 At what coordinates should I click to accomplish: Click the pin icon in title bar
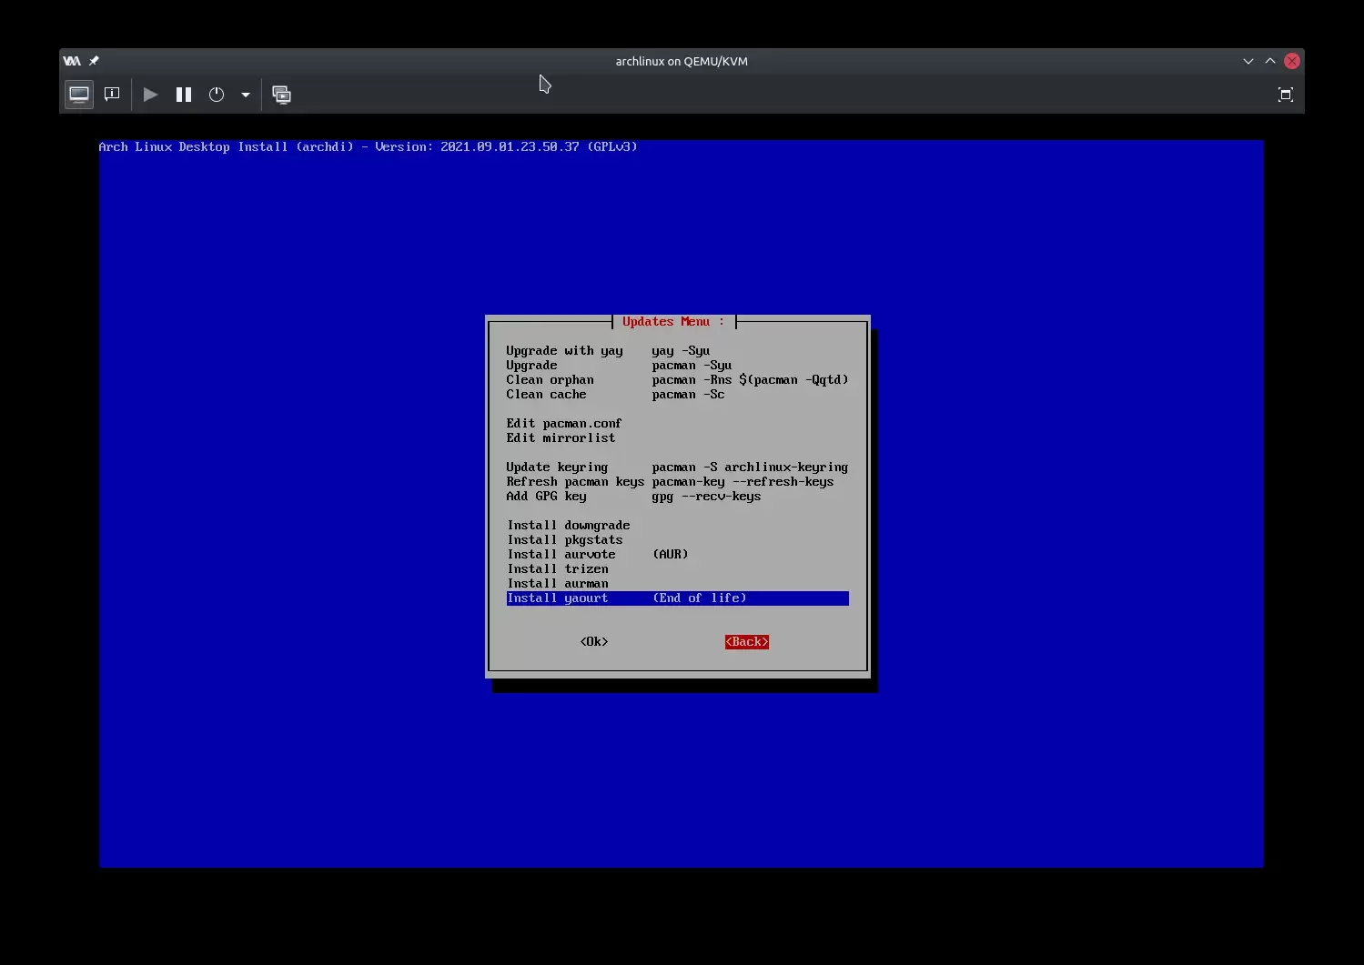94,61
